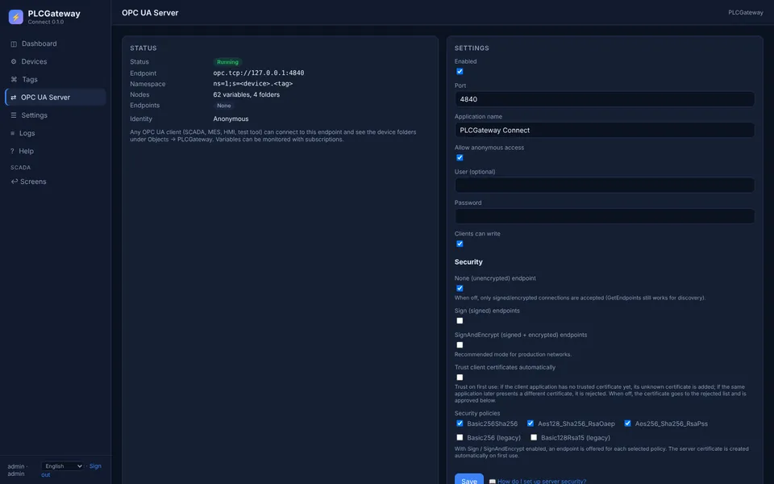Viewport: 774px width, 484px height.
Task: Click the PLCGateway lightning logo icon
Action: 16,17
